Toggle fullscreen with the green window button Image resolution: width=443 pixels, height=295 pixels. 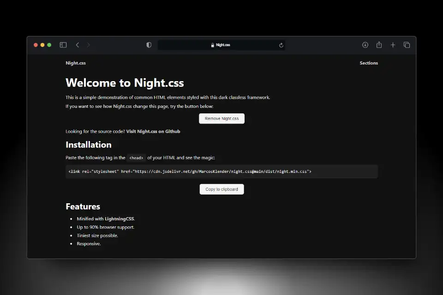coord(48,45)
